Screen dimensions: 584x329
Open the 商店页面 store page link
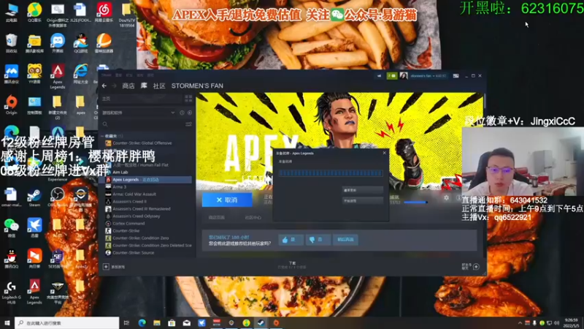pos(216,218)
